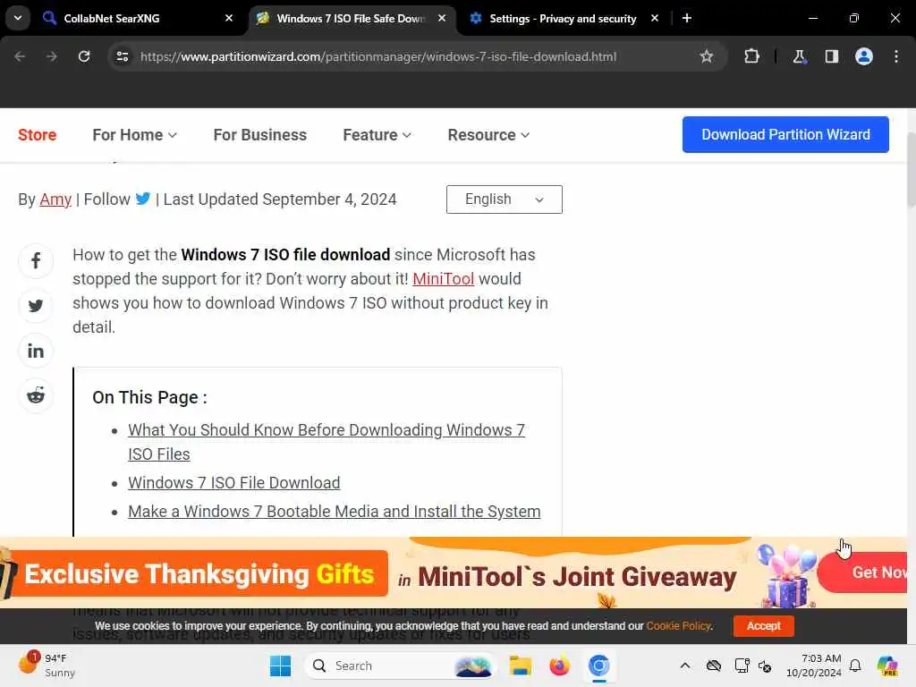Screen dimensions: 916x687
Task: Open author Amy's profile link
Action: pyautogui.click(x=55, y=199)
